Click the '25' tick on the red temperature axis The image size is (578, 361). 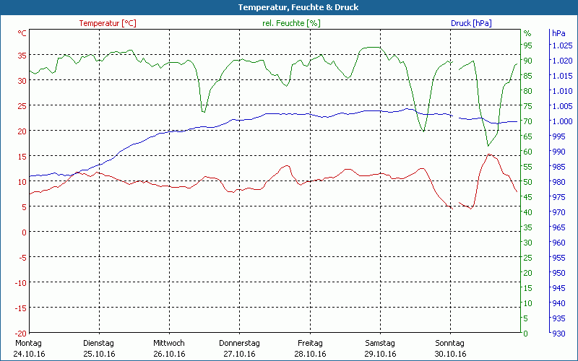click(22, 105)
